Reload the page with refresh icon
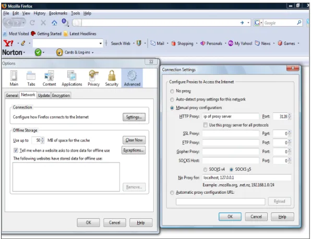 [32, 23]
